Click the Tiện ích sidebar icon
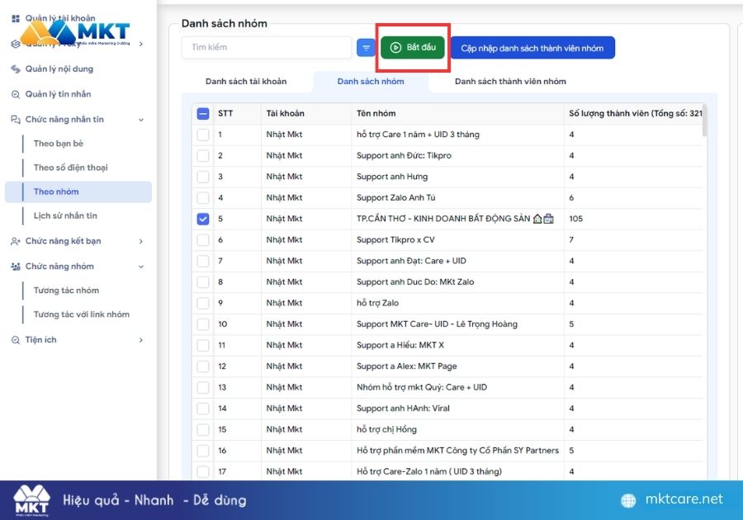Viewport: 743px width, 520px height. pyautogui.click(x=16, y=340)
